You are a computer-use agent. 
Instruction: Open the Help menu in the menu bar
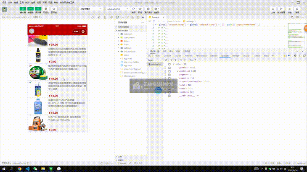click(56, 3)
